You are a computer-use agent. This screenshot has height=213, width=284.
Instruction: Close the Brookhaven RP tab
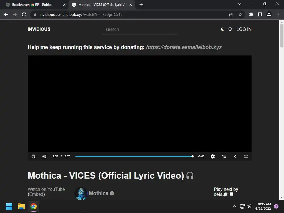tap(64, 5)
